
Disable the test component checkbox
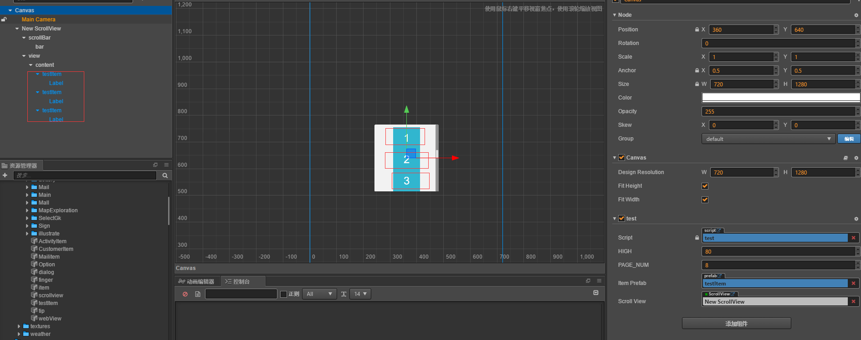621,219
